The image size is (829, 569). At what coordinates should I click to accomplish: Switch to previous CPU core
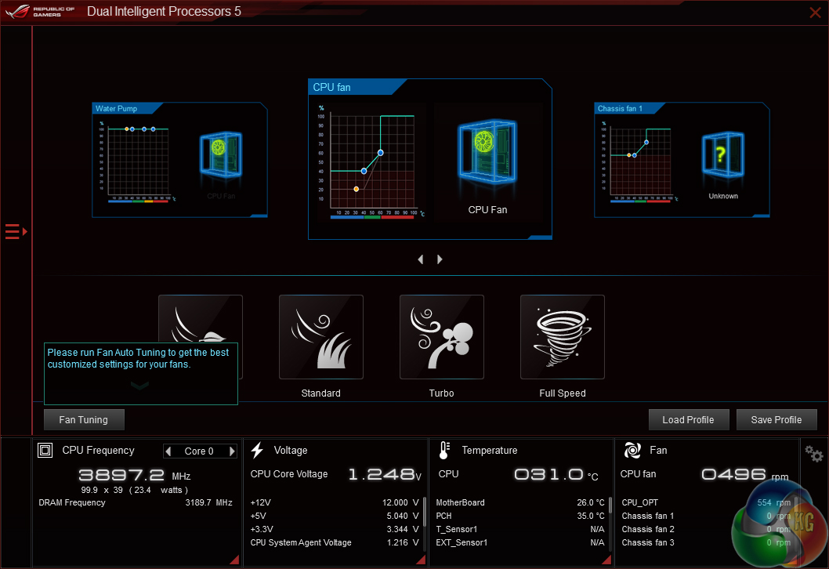tap(168, 451)
